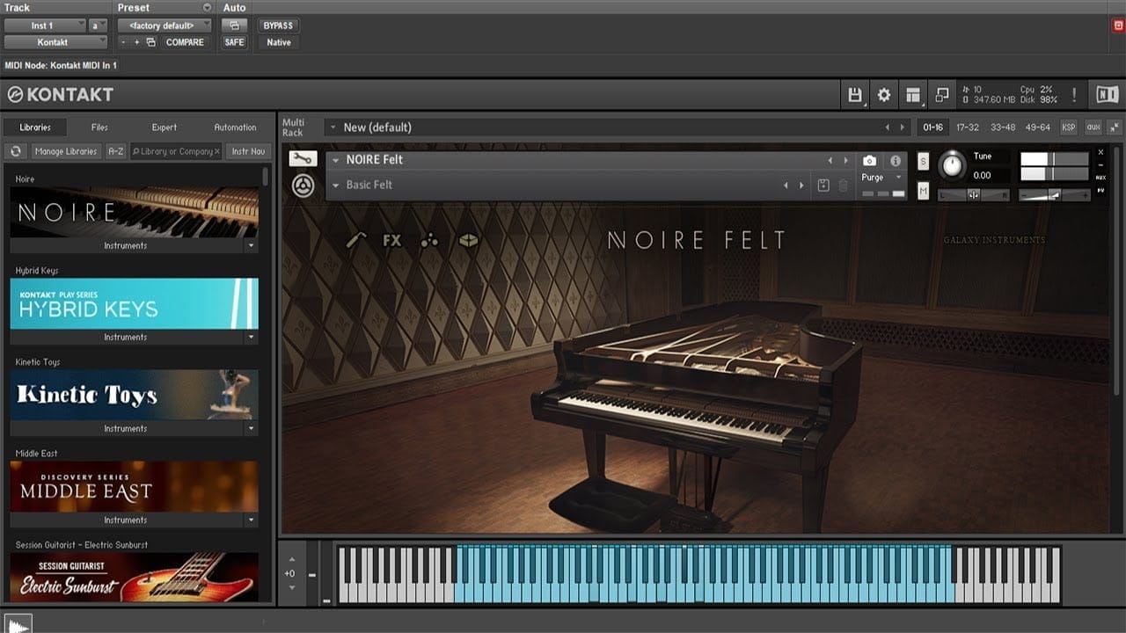The height and width of the screenshot is (633, 1126).
Task: Open the Purge dropdown menu
Action: pyautogui.click(x=882, y=178)
